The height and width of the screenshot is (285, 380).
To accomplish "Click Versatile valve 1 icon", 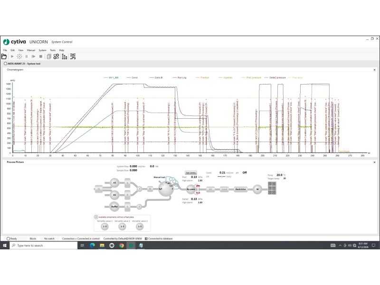I will click(104, 227).
